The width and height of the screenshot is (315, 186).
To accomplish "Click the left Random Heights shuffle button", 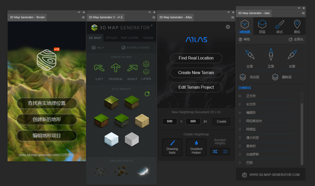I will [215, 151].
